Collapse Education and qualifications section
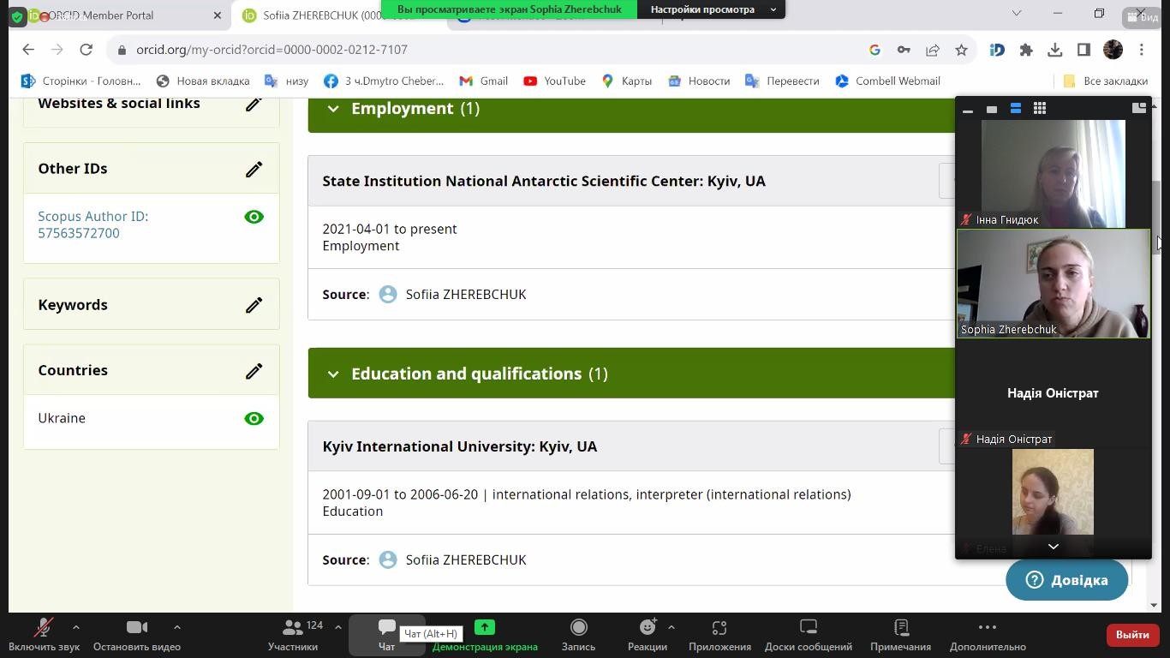The image size is (1170, 658). (x=333, y=374)
